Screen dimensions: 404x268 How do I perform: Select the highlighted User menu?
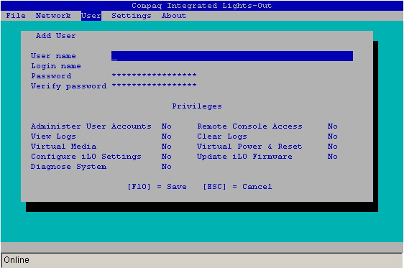(x=91, y=16)
